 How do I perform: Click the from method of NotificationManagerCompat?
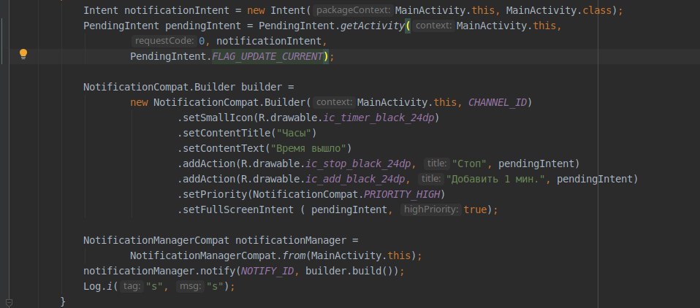tap(294, 256)
